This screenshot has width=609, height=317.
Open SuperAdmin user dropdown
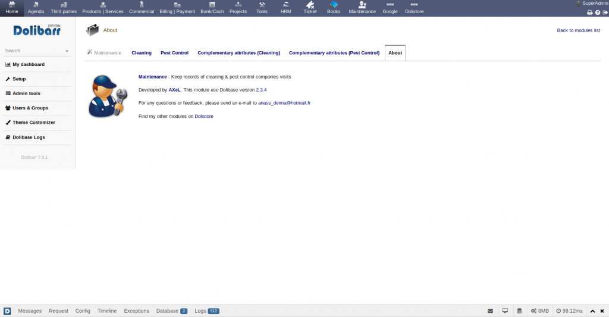click(x=594, y=4)
